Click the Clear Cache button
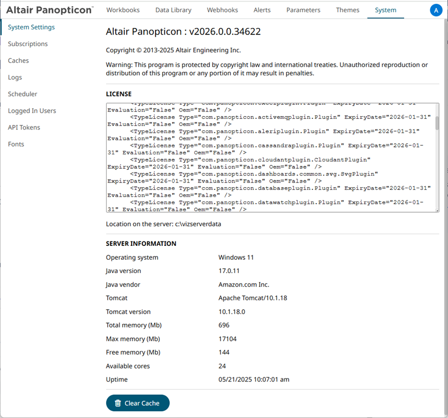This screenshot has height=418, width=448. coord(138,403)
